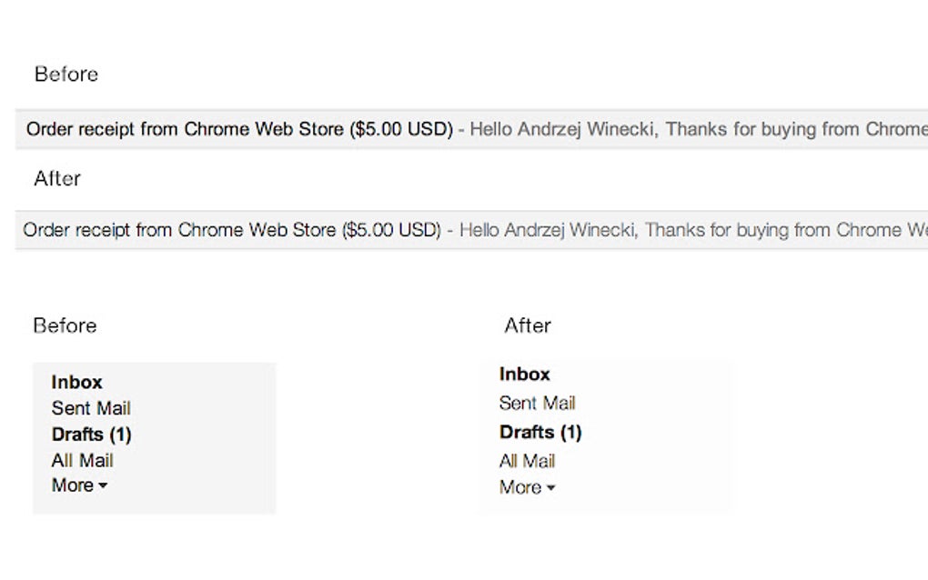This screenshot has height=580, width=928.
Task: Click the Before heading above the email row
Action: pos(66,75)
